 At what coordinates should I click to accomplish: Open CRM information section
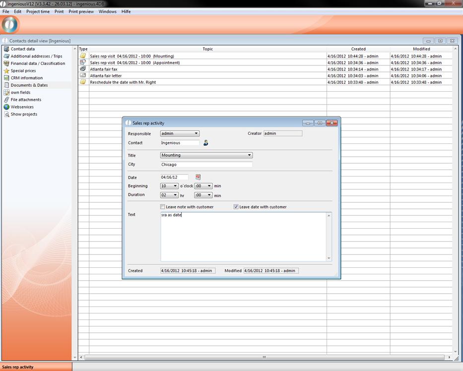(26, 78)
